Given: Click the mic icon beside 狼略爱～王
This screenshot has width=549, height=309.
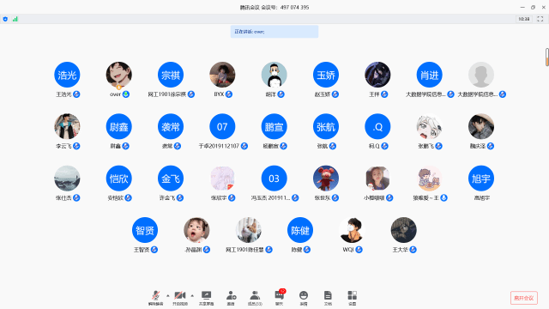Looking at the screenshot, I should coord(444,198).
